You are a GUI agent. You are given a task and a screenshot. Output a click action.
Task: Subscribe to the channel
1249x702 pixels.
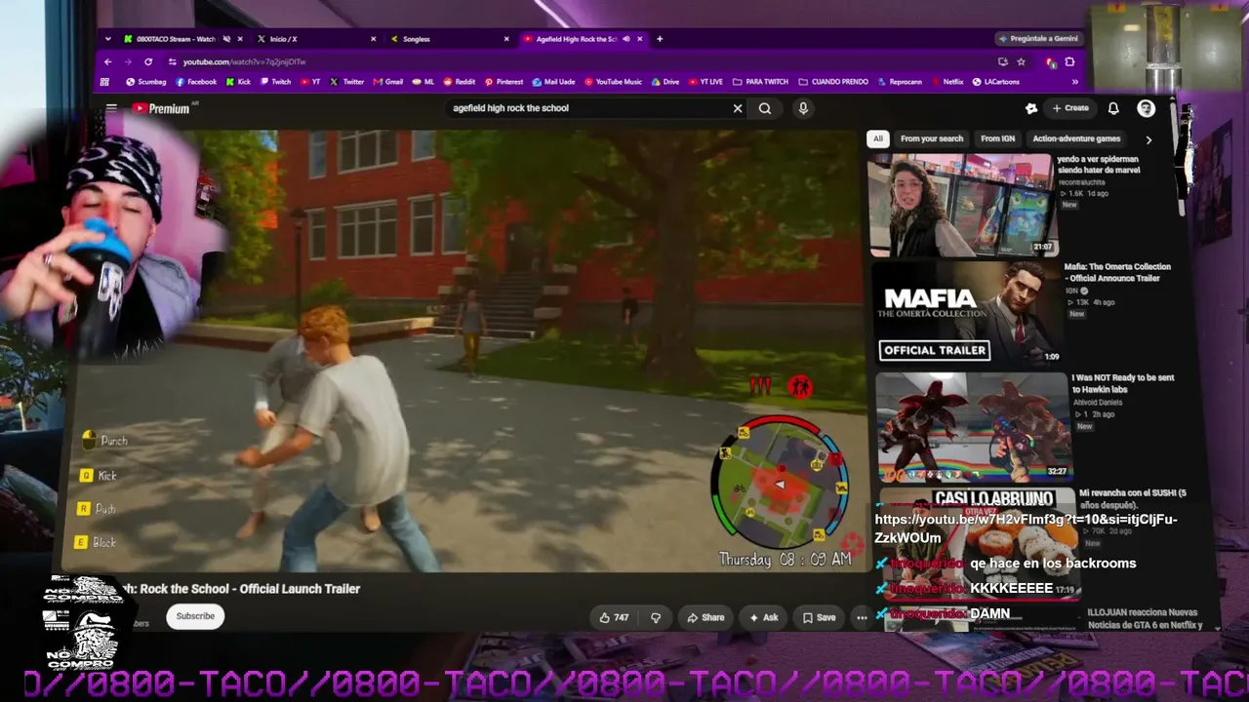[195, 616]
